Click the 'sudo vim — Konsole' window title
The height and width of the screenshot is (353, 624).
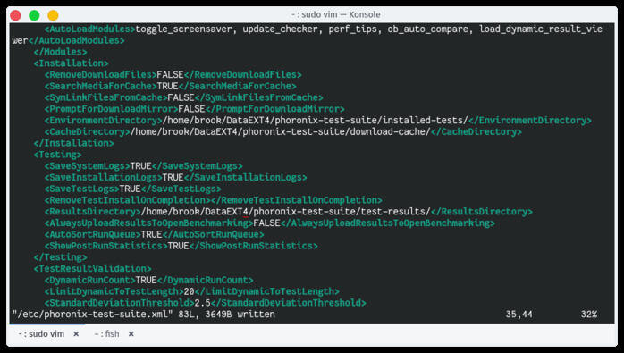[335, 14]
